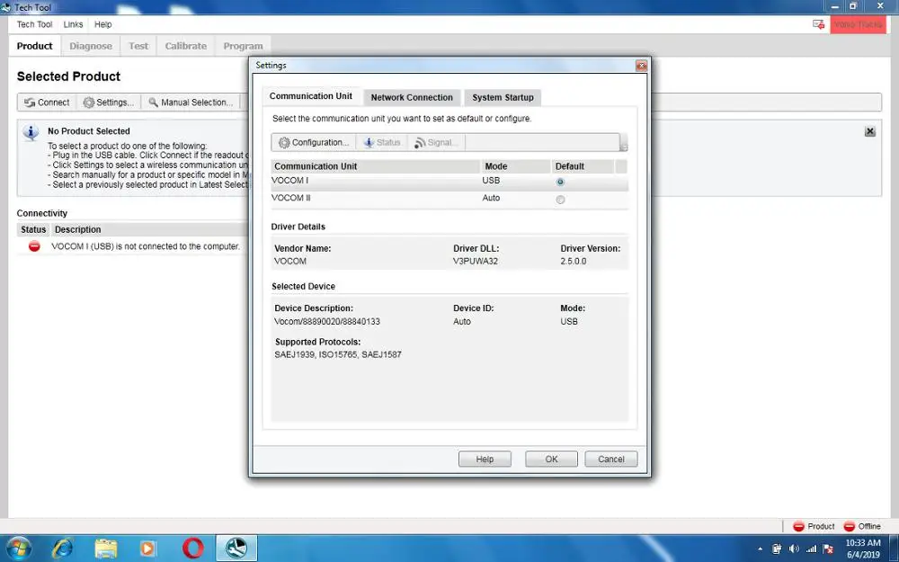This screenshot has width=899, height=562.
Task: Click the Status toolbar button in Settings
Action: click(382, 142)
